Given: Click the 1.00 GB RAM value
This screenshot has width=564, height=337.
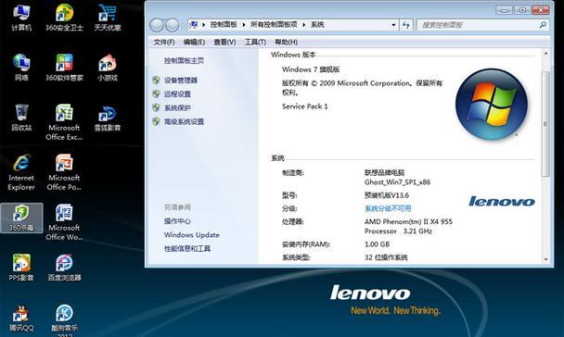Looking at the screenshot, I should 377,244.
